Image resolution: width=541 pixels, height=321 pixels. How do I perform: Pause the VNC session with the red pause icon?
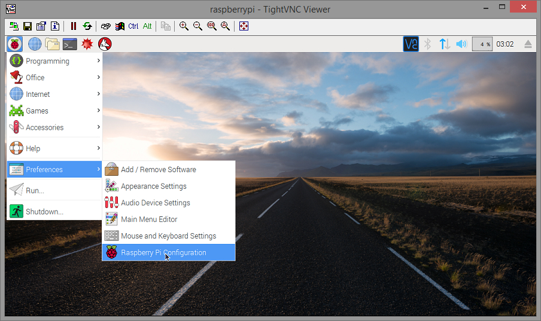coord(74,26)
